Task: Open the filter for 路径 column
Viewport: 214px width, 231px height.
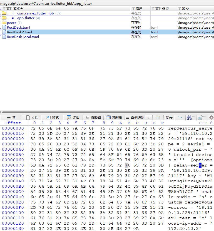Action: [x=179, y=9]
